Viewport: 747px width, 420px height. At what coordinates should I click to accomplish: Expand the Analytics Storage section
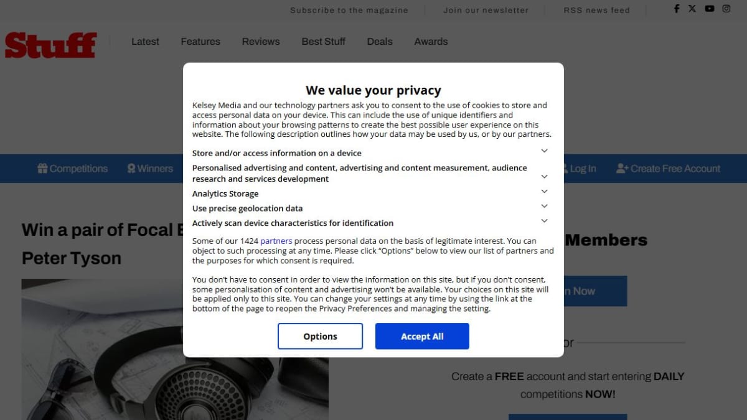click(544, 192)
